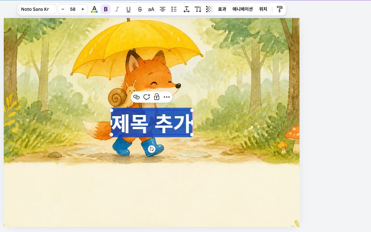Screen dimensions: 371x232
Task: Decrease font size with minus button
Action: (63, 9)
